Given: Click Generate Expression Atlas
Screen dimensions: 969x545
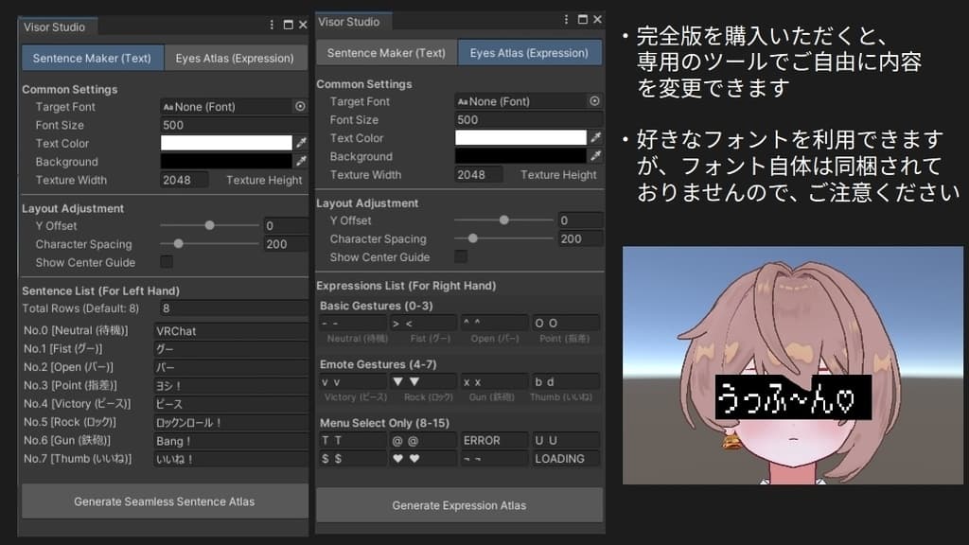Looking at the screenshot, I should [459, 505].
